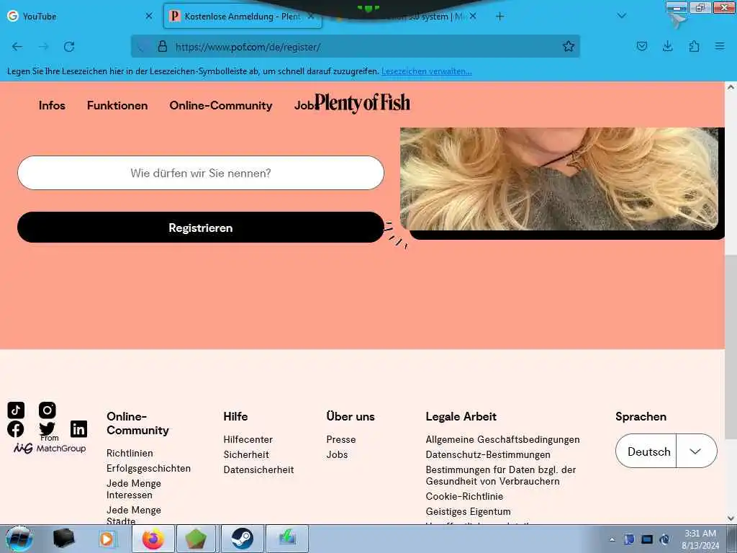Image resolution: width=737 pixels, height=553 pixels.
Task: Show site info via padlock icon
Action: click(x=163, y=46)
